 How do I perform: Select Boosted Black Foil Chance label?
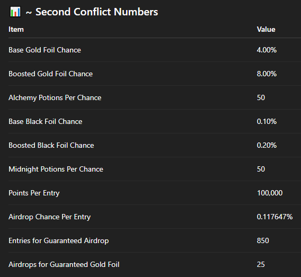pos(51,145)
